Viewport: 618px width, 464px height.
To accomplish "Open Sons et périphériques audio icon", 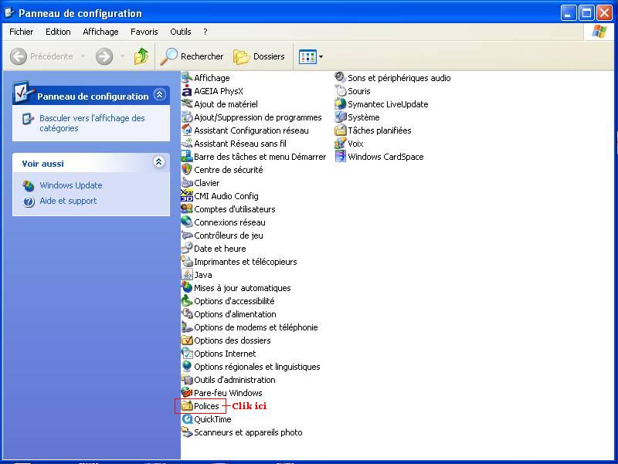I will point(341,78).
